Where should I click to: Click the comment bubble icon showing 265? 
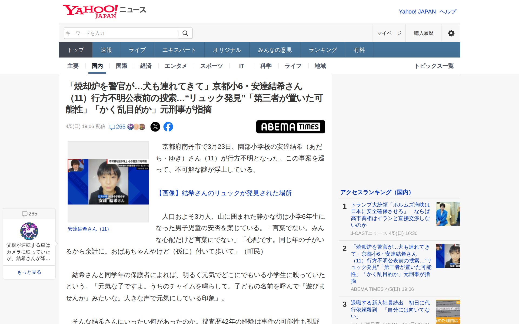[x=118, y=127]
